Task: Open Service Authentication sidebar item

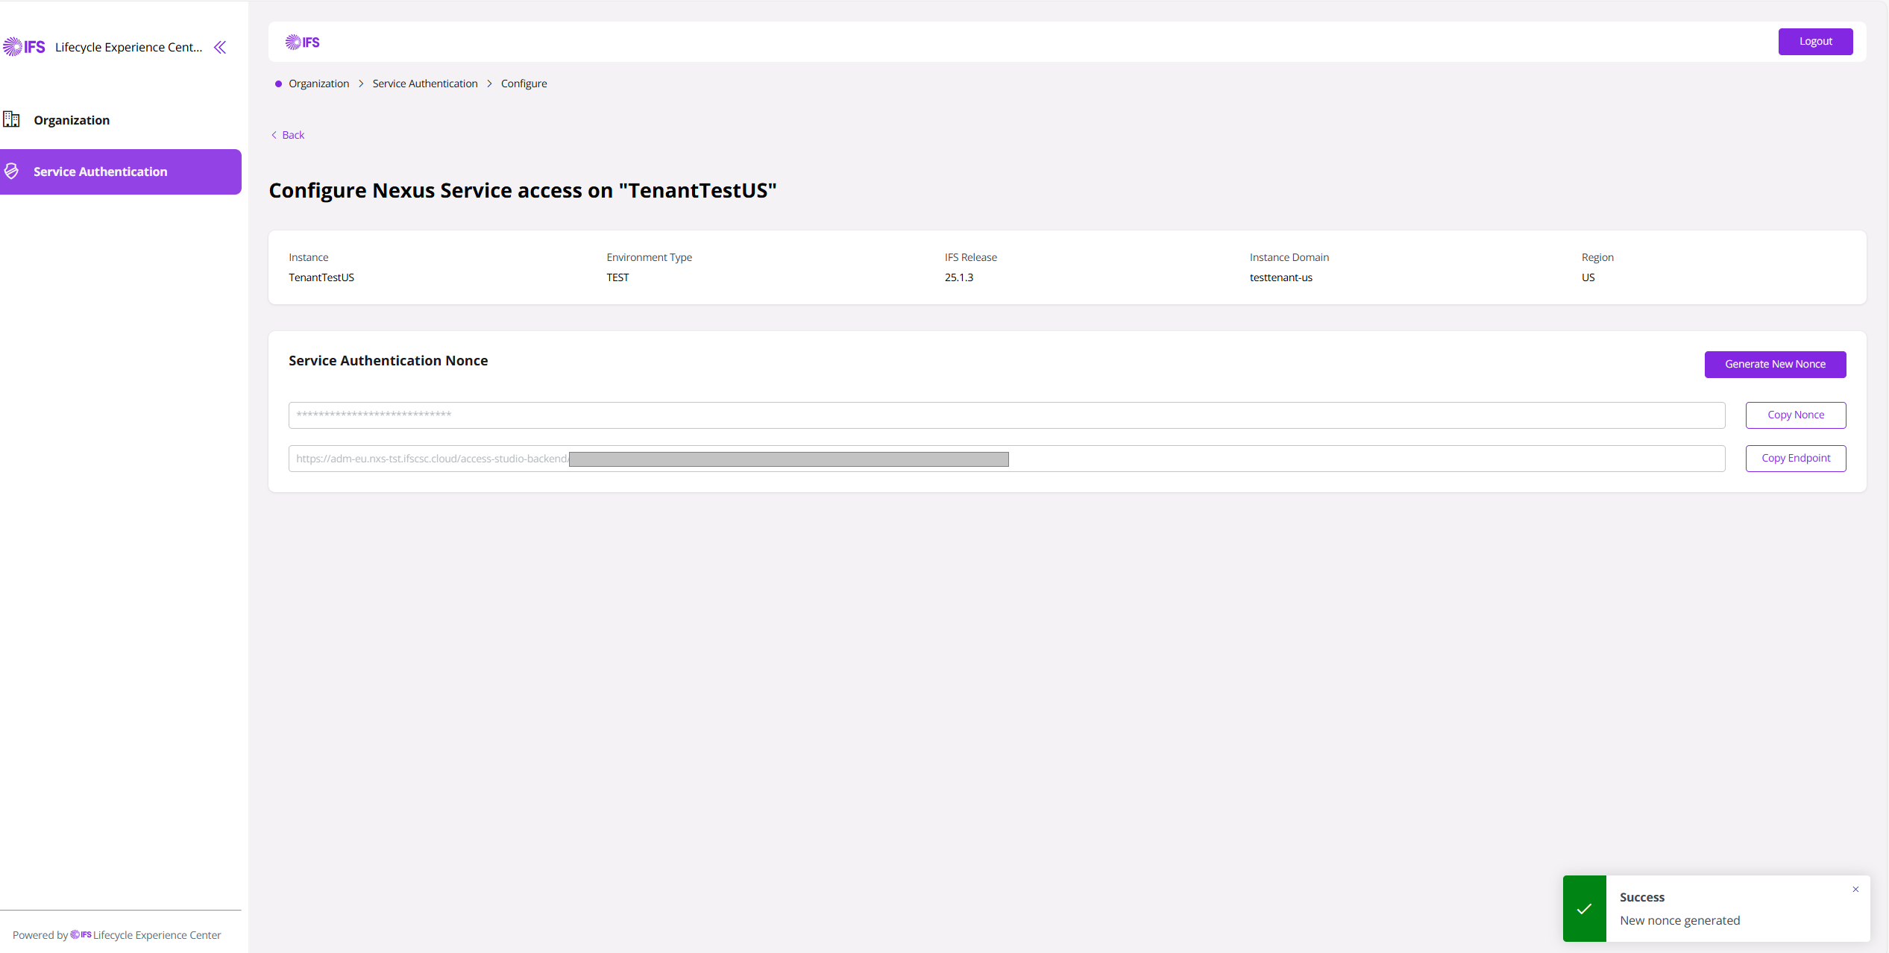Action: pos(121,172)
